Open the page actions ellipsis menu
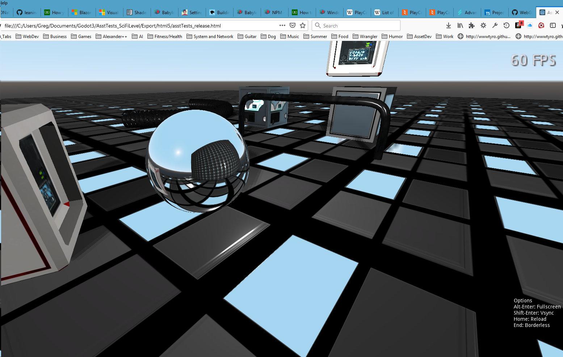Screen dimensions: 563x357 tap(282, 25)
